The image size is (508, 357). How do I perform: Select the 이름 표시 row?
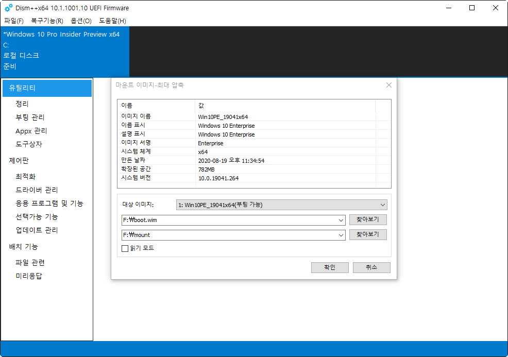click(254, 125)
